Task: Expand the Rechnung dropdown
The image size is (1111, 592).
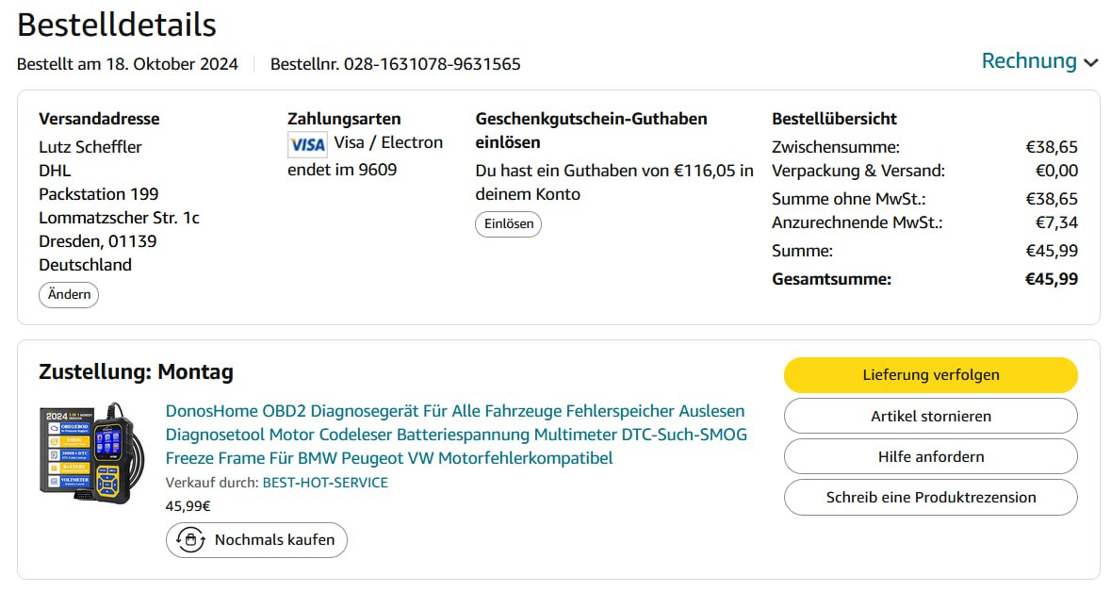Action: (1039, 61)
